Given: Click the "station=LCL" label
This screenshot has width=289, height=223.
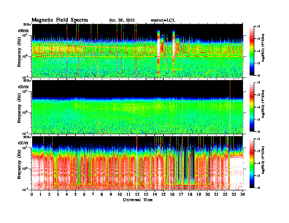Looking at the screenshot, I should [x=163, y=20].
